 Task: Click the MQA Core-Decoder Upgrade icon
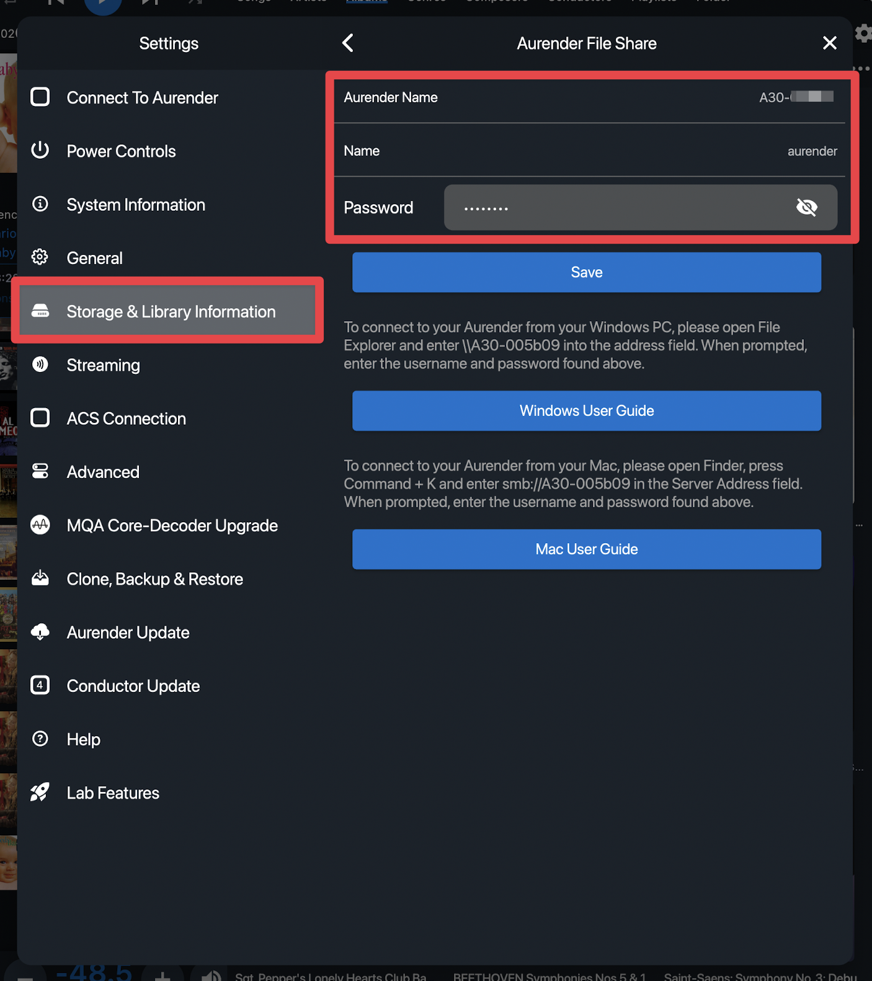tap(40, 525)
